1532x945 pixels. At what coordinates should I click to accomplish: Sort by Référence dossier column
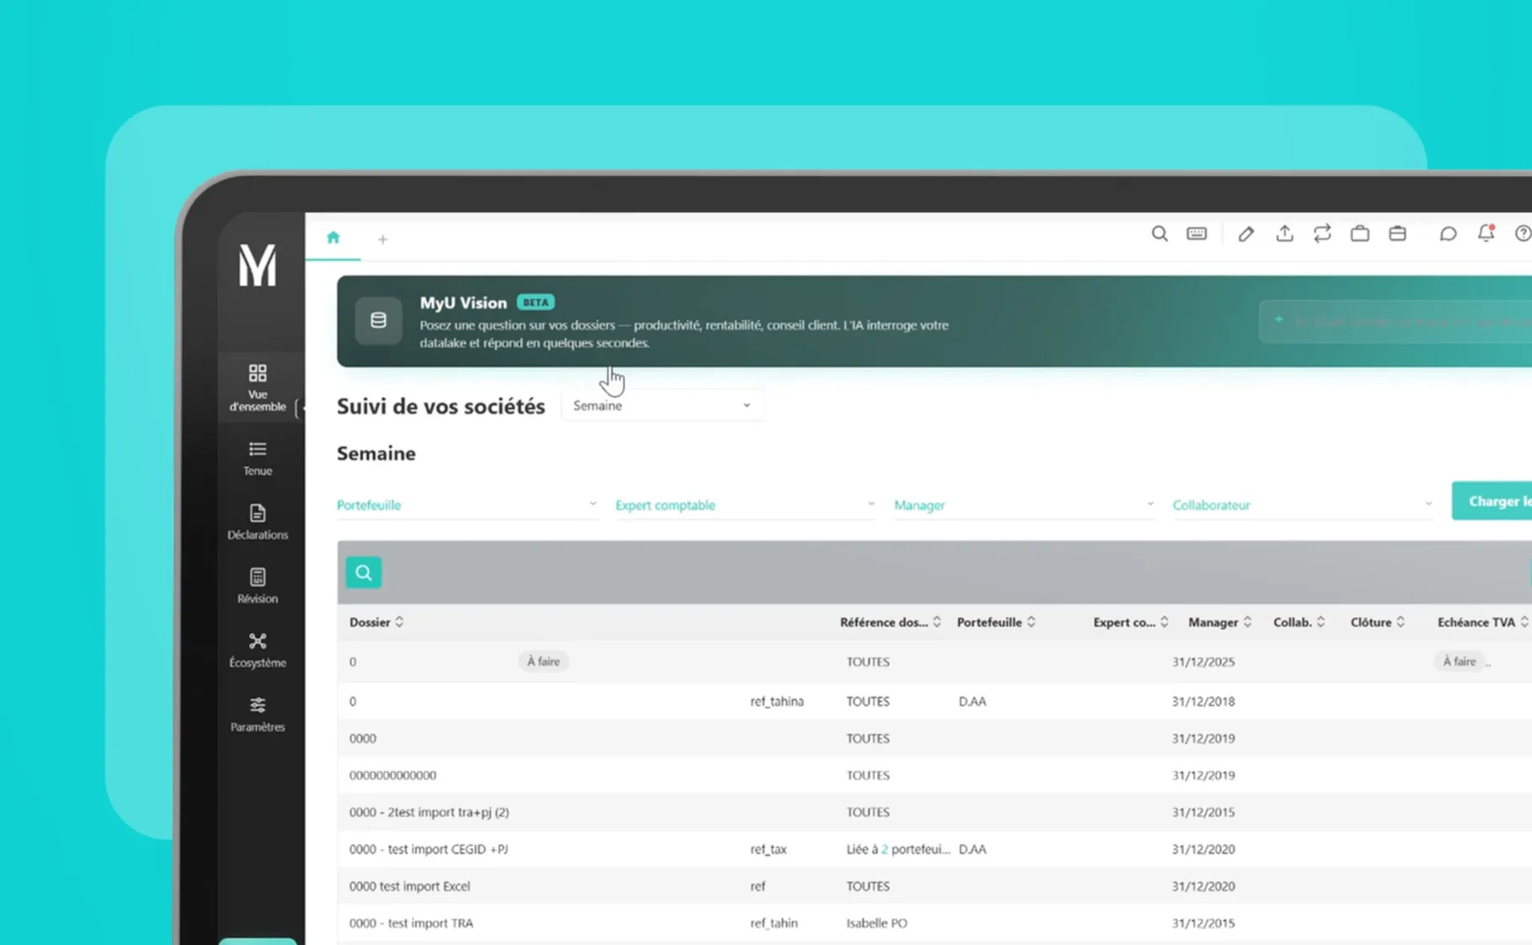click(891, 622)
